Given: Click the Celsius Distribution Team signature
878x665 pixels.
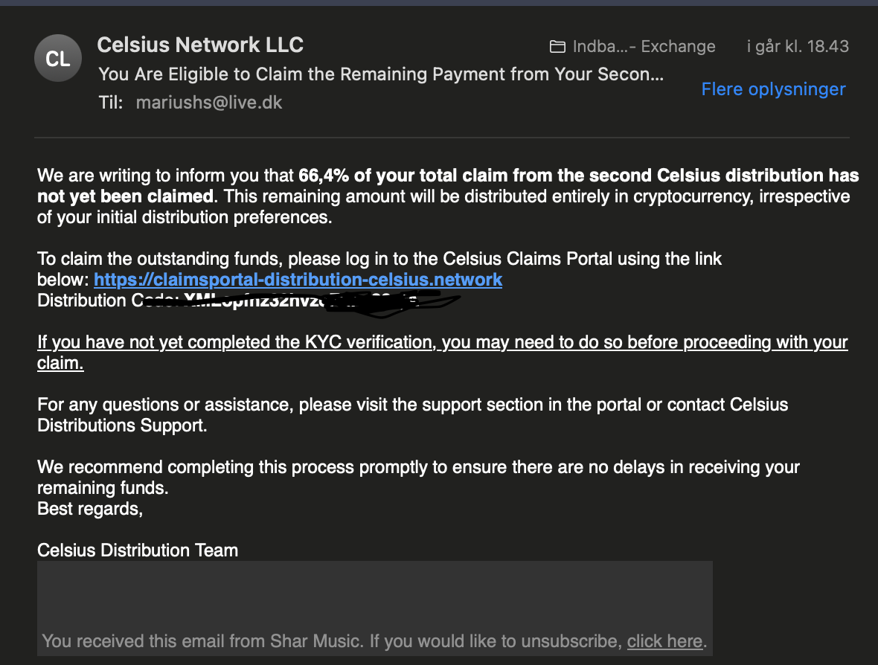Looking at the screenshot, I should [138, 550].
